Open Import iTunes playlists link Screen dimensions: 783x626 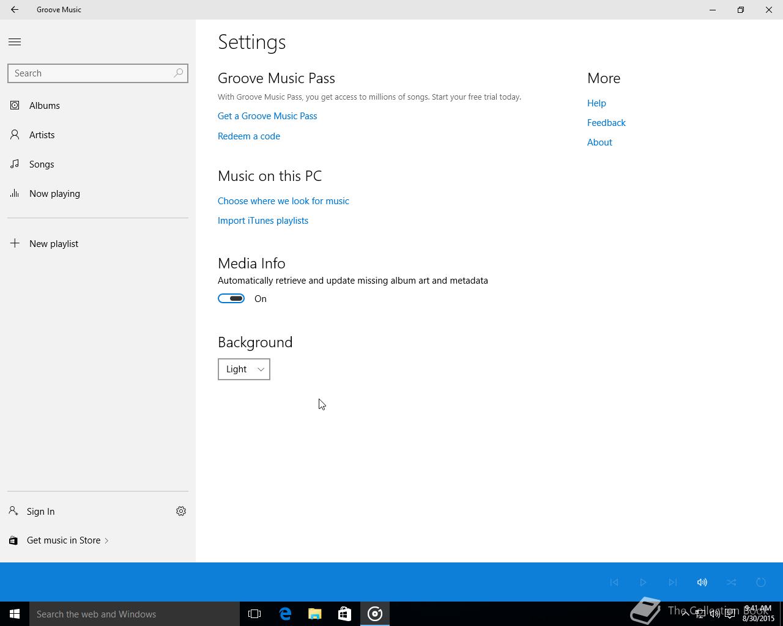[263, 221]
